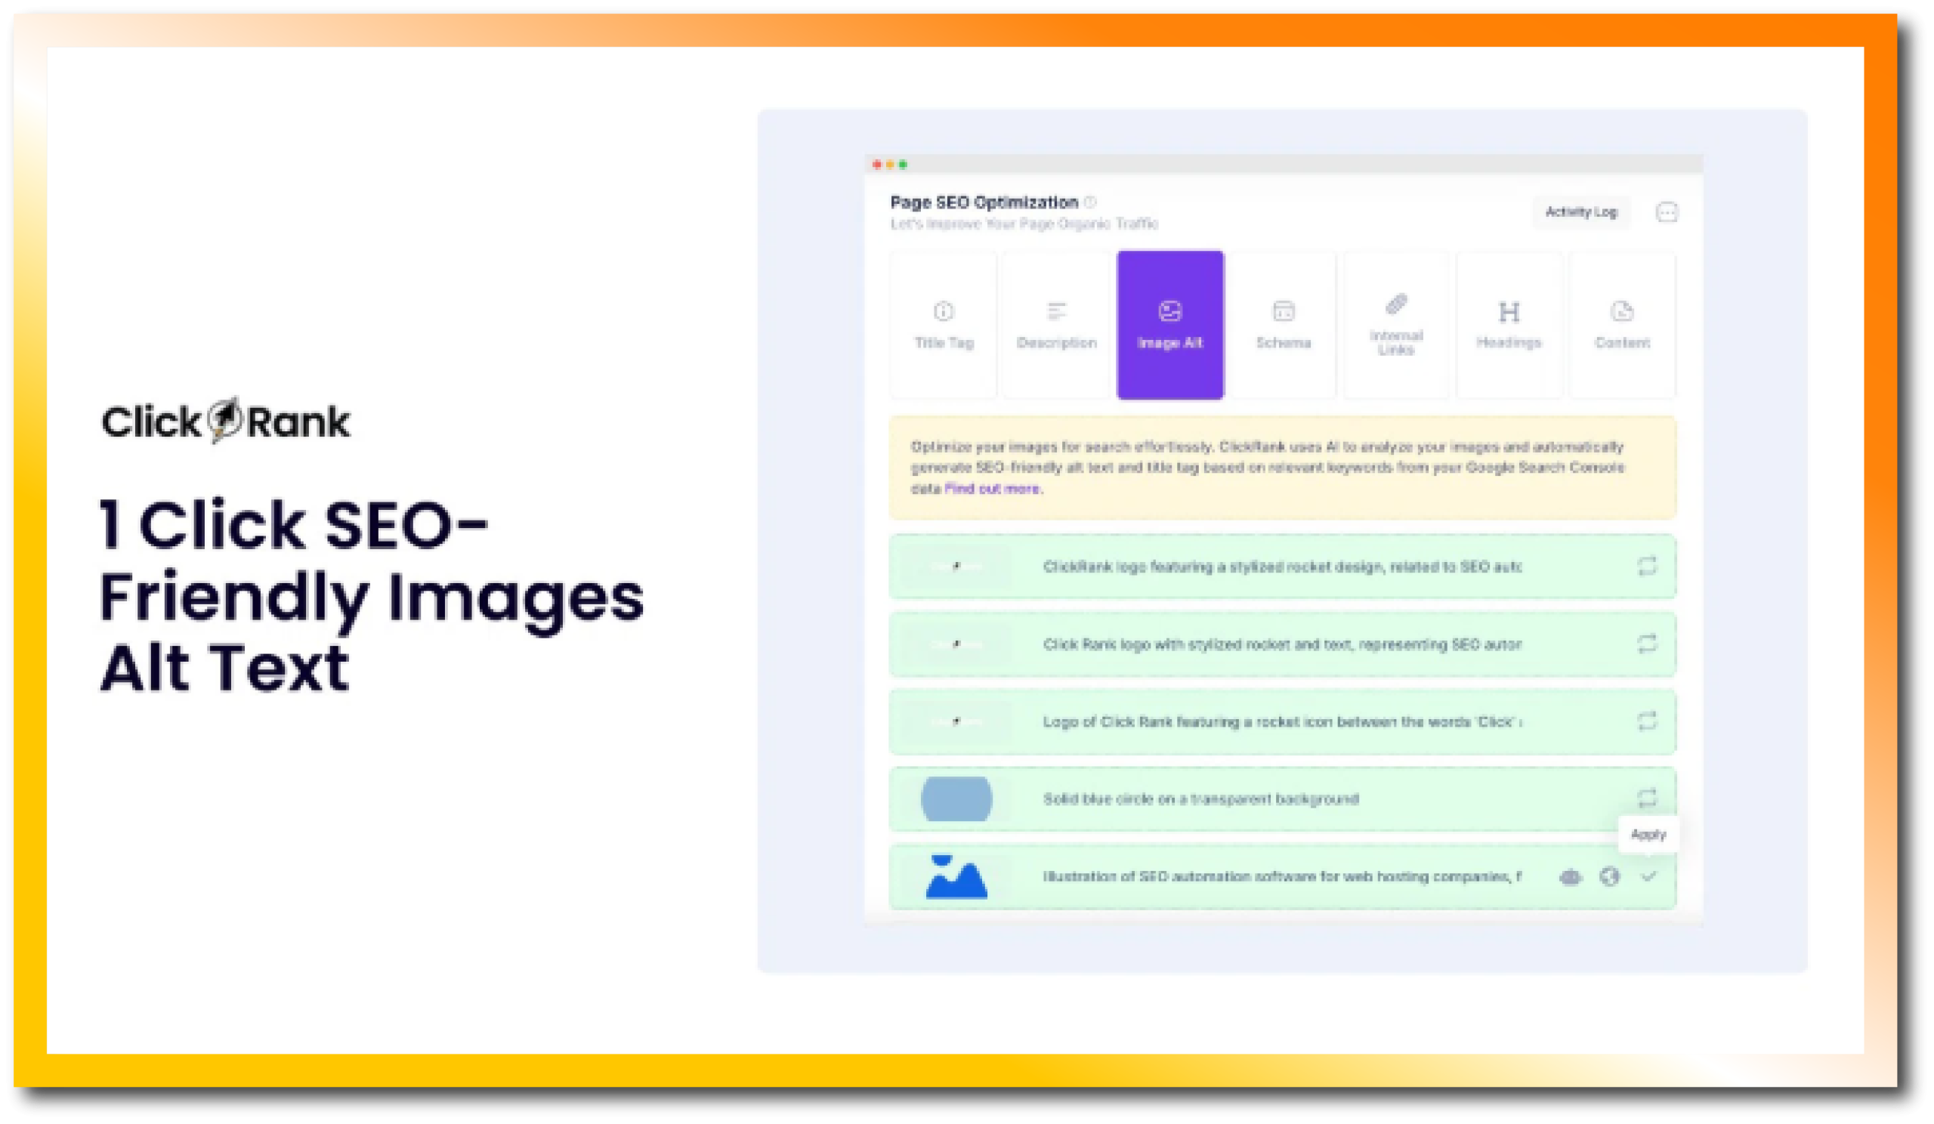Click alt text 'ClickRank logo featuring a stylized rocket design'
This screenshot has width=1934, height=1124.
pos(1282,567)
